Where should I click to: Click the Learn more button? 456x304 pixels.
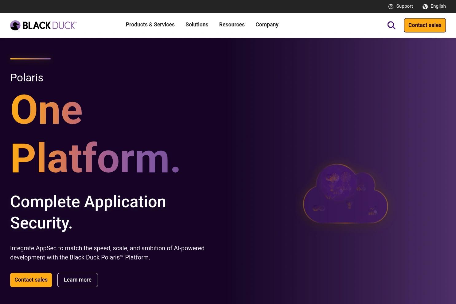point(78,280)
